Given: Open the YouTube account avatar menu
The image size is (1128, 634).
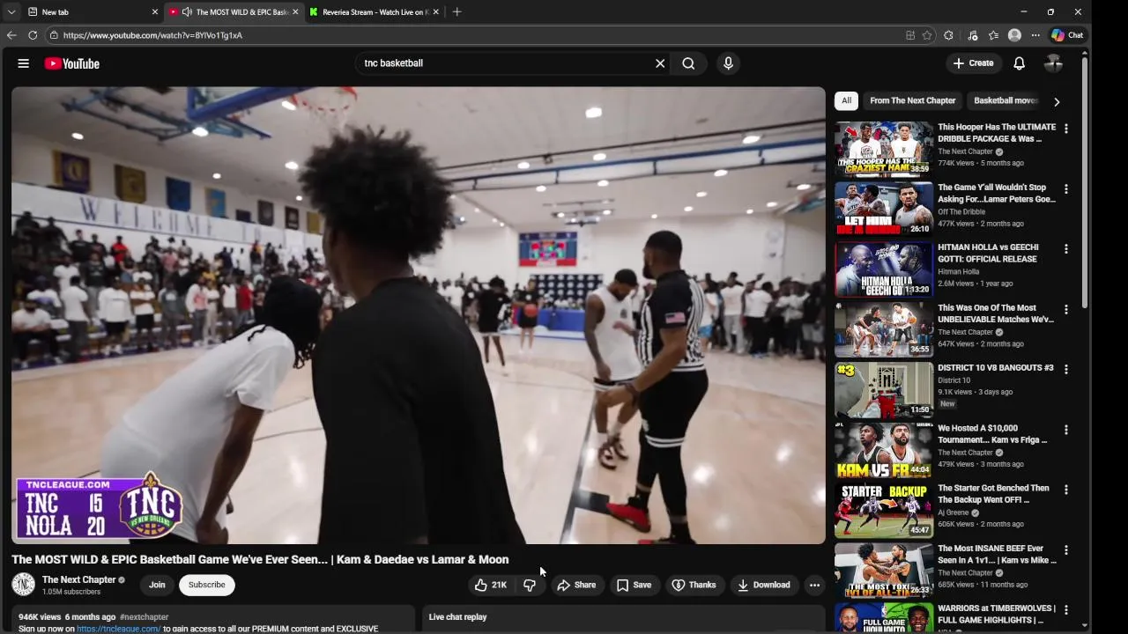Looking at the screenshot, I should (x=1053, y=63).
